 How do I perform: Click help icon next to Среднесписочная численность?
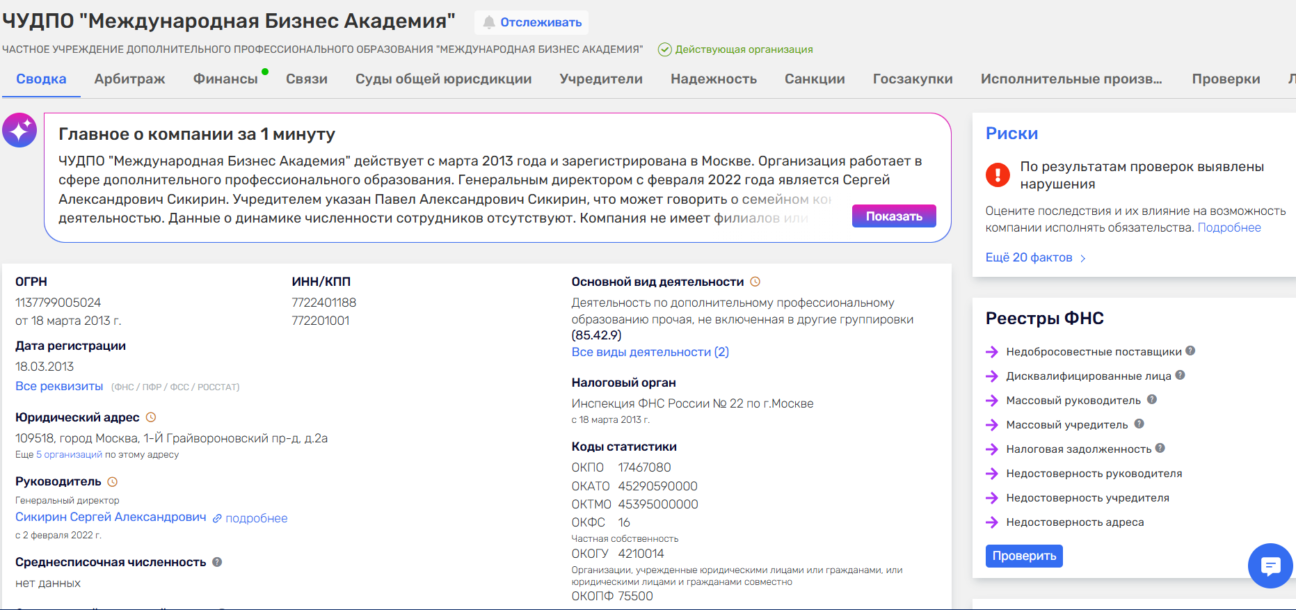[x=217, y=562]
